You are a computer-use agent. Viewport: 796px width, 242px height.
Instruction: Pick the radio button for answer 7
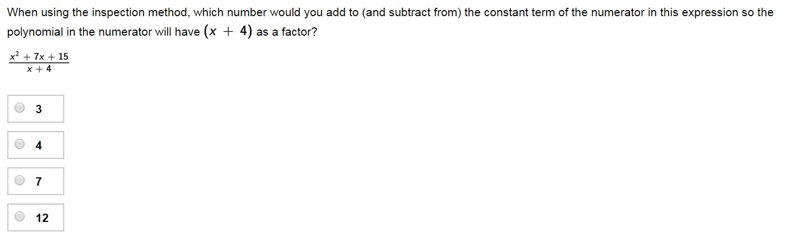coord(20,181)
